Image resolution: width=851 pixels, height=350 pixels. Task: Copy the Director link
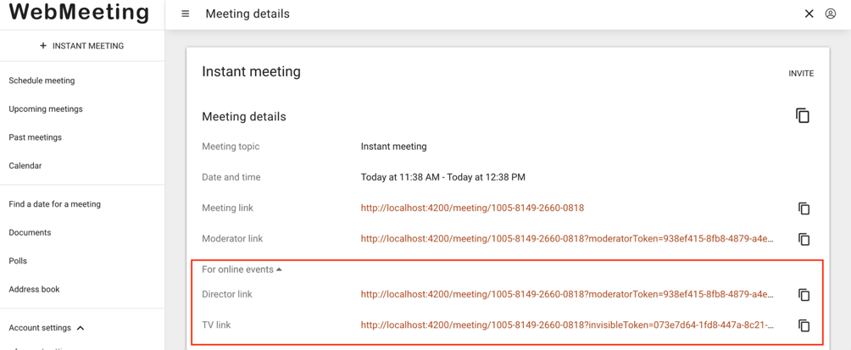pyautogui.click(x=804, y=295)
